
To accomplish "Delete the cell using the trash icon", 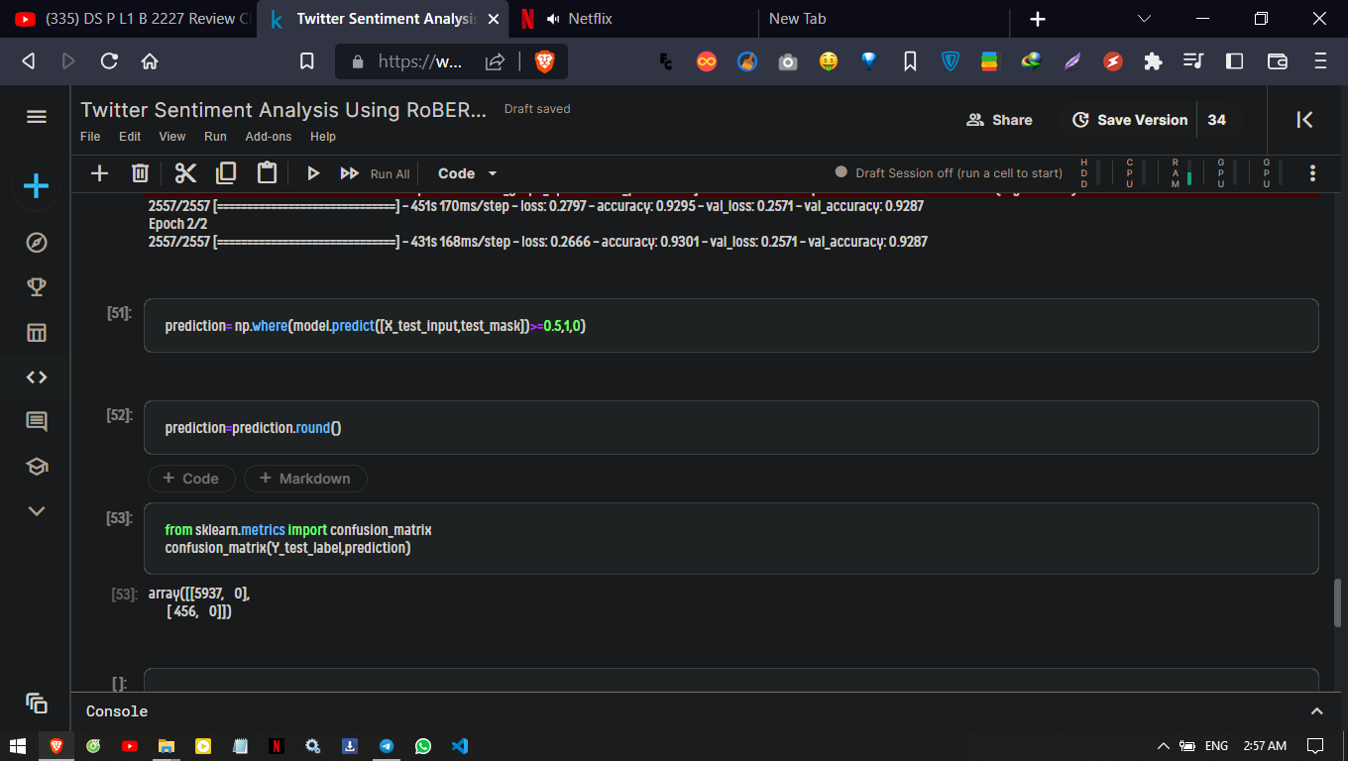I will click(140, 173).
